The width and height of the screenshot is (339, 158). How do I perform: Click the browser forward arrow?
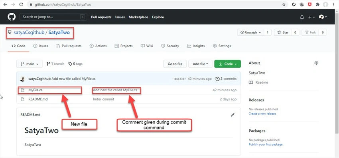(13, 4)
